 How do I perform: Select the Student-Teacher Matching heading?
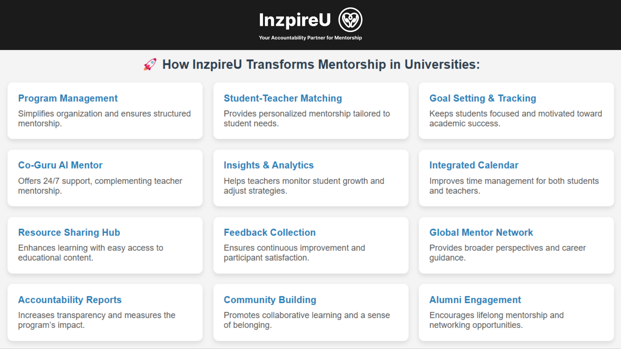click(283, 98)
